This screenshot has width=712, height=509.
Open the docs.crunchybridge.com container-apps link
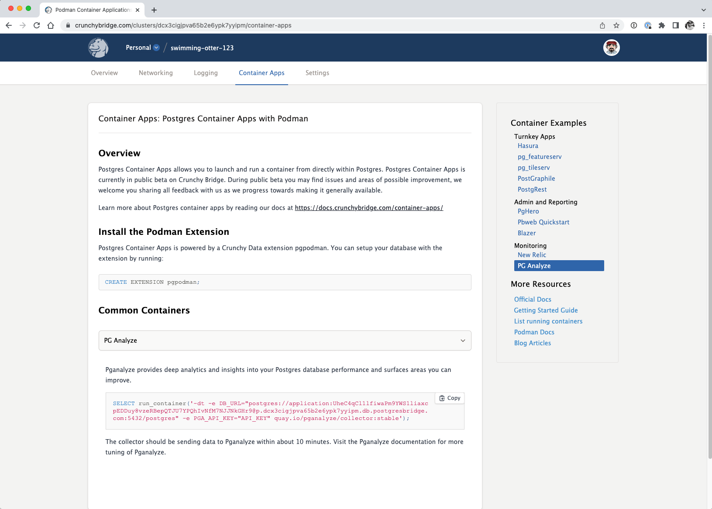pyautogui.click(x=369, y=208)
